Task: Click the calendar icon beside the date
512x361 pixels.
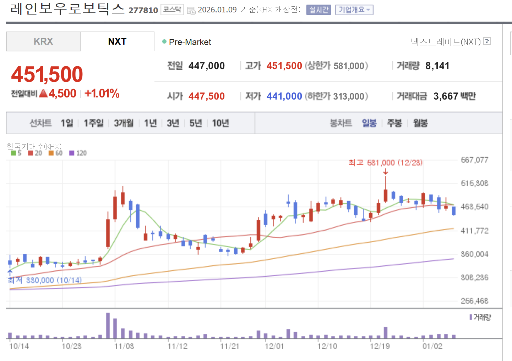Action: [191, 11]
